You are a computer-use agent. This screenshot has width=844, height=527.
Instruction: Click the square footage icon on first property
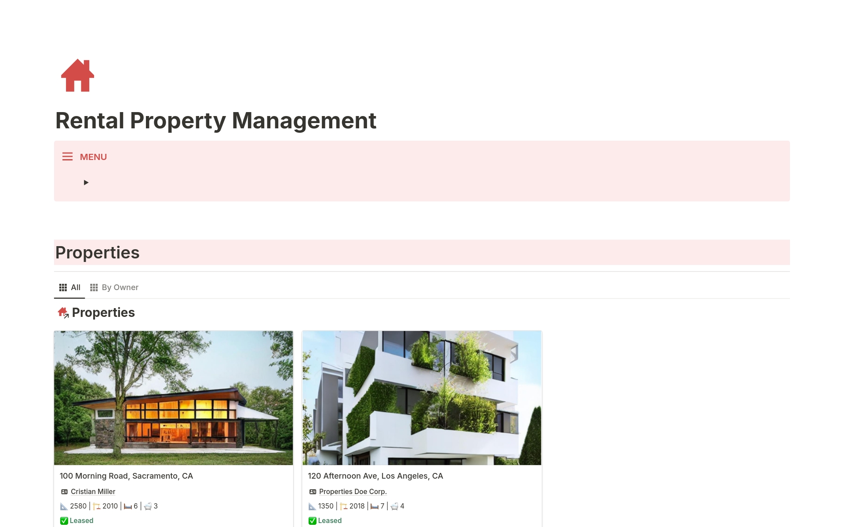click(63, 506)
